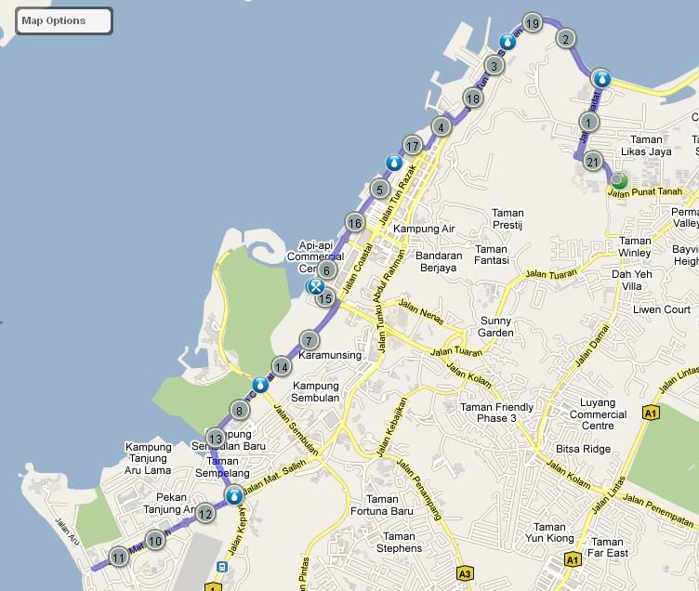
Task: Click the Jalan Aru road label
Action: point(67,532)
